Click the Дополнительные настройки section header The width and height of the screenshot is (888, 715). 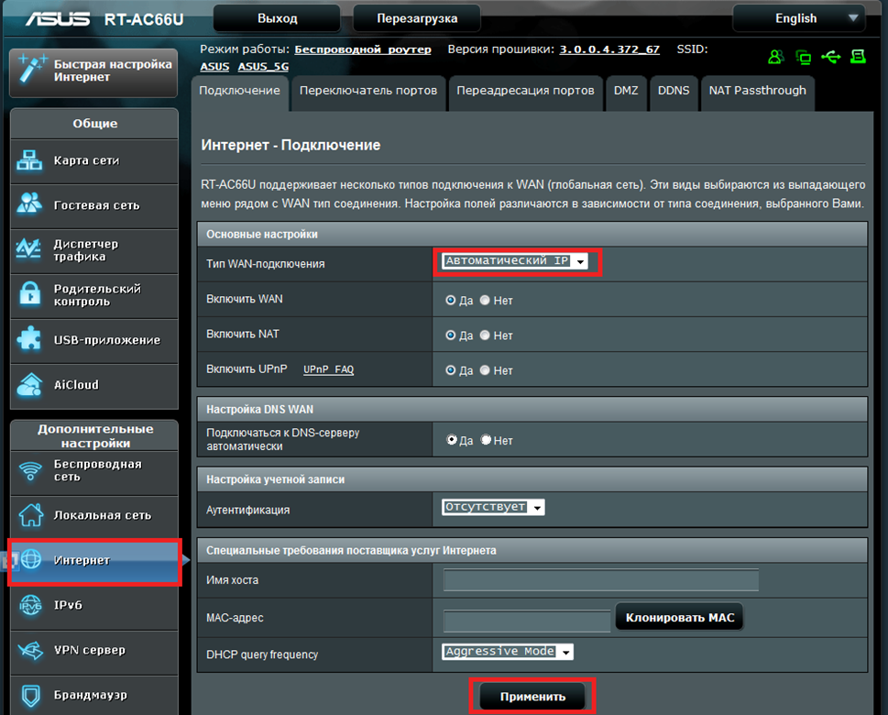tap(94, 435)
